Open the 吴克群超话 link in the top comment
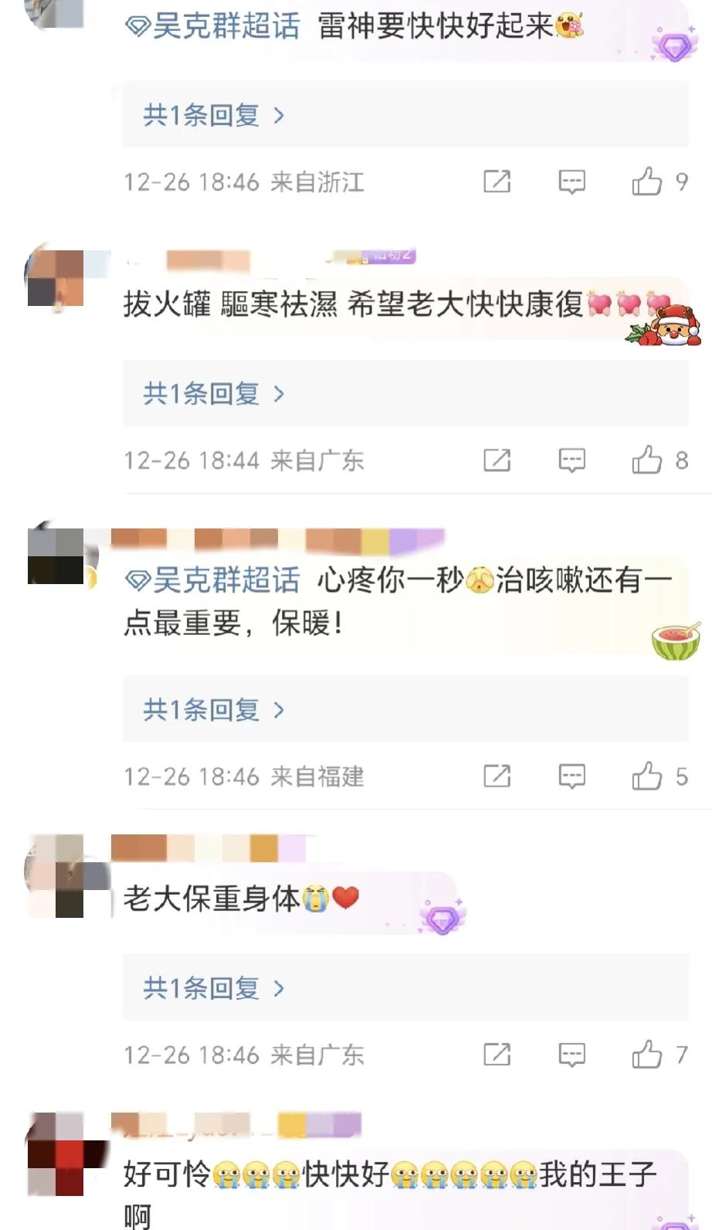The width and height of the screenshot is (712, 1230). pos(212,26)
